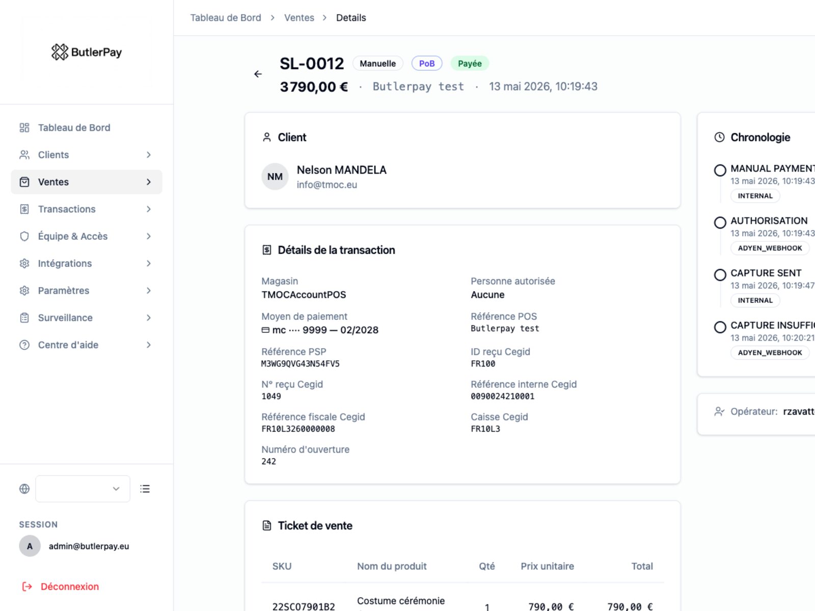
Task: Click the ADYEN_WEBHOOK tag under AUTHORISATION
Action: pos(770,248)
